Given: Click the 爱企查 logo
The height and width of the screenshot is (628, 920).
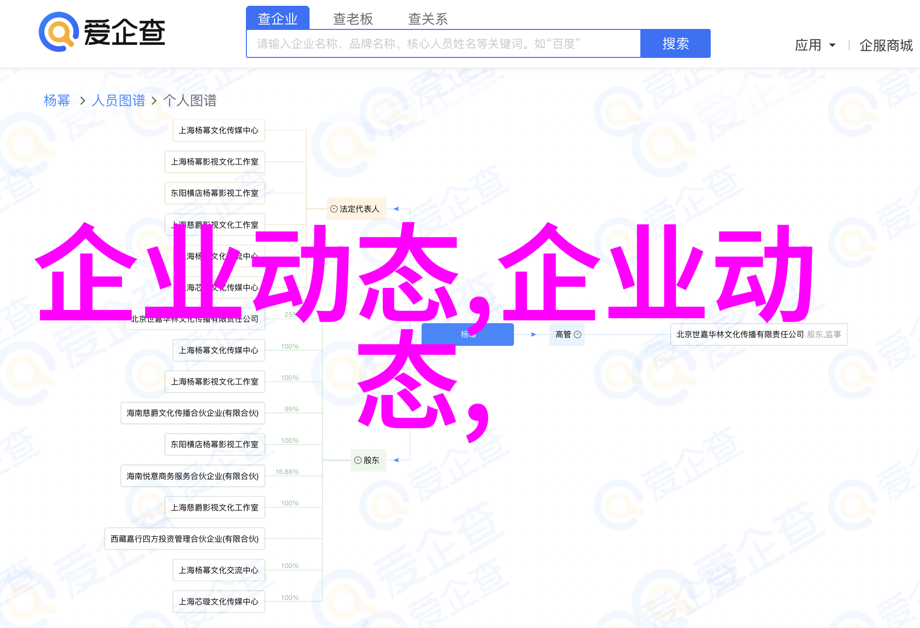Looking at the screenshot, I should coord(102,32).
